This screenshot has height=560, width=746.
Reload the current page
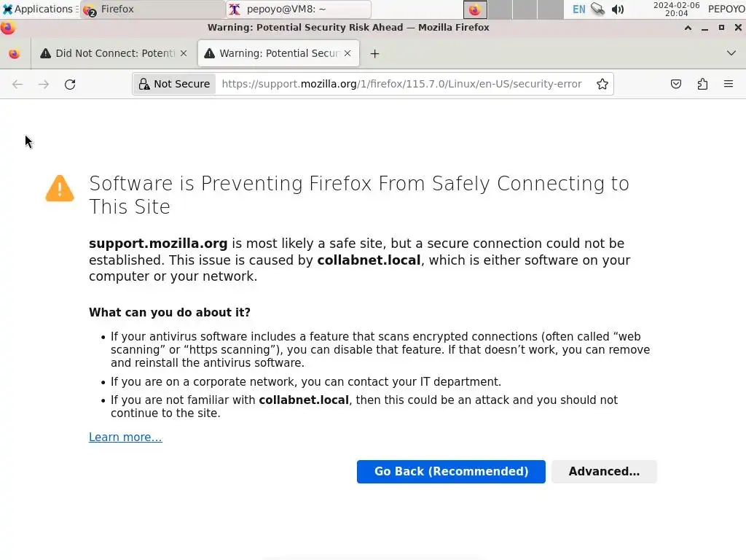(70, 84)
